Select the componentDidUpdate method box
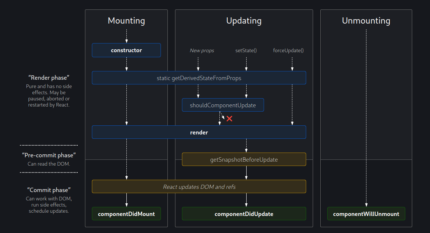Viewport: 430px width, 233px height. [x=244, y=214]
